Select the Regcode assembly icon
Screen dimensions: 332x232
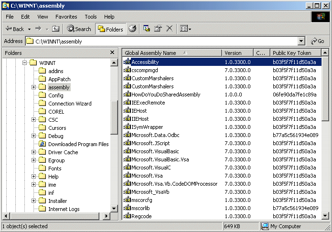tap(127, 216)
